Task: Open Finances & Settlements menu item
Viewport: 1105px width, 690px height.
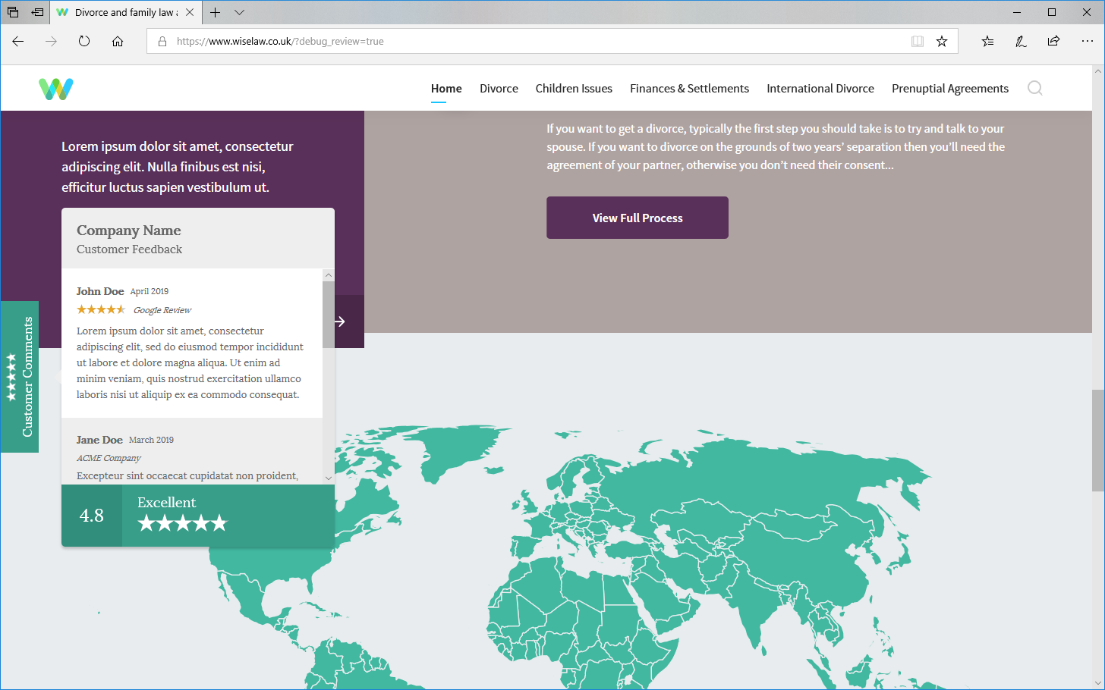Action: (689, 89)
